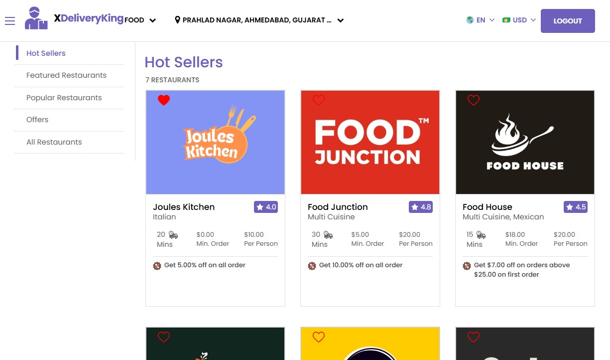Toggle the heart on Food House card
This screenshot has width=610, height=360.
[x=474, y=100]
